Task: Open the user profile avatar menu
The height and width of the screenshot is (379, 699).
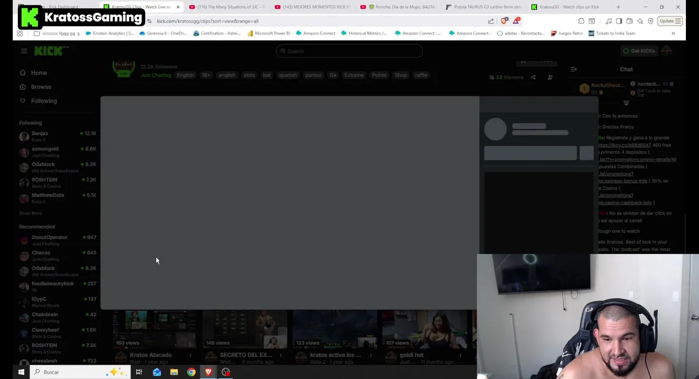Action: point(667,51)
